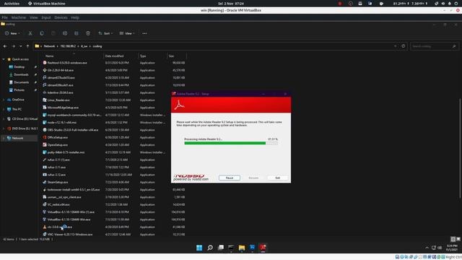Click red recording indicator in GNOME top bar
The image size is (462, 260).
pos(340,4)
